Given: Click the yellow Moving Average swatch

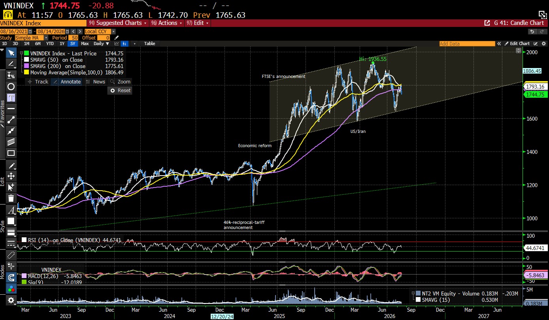Looking at the screenshot, I should (26, 72).
